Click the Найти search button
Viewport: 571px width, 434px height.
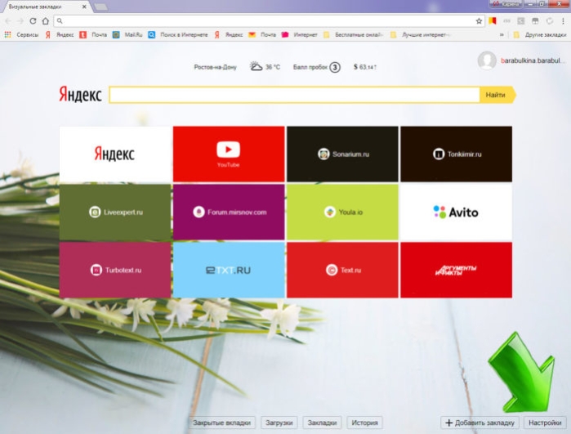(497, 95)
